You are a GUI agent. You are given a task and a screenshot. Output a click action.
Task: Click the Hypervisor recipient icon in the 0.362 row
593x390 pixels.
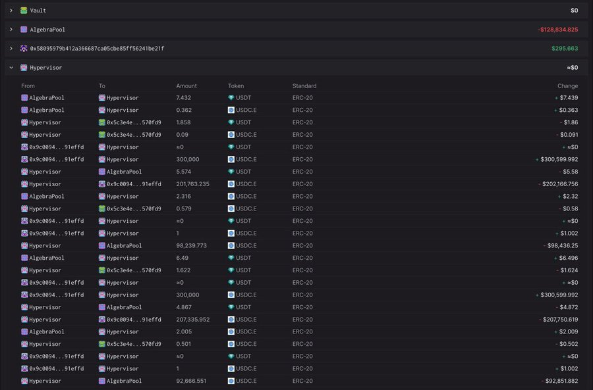(101, 110)
